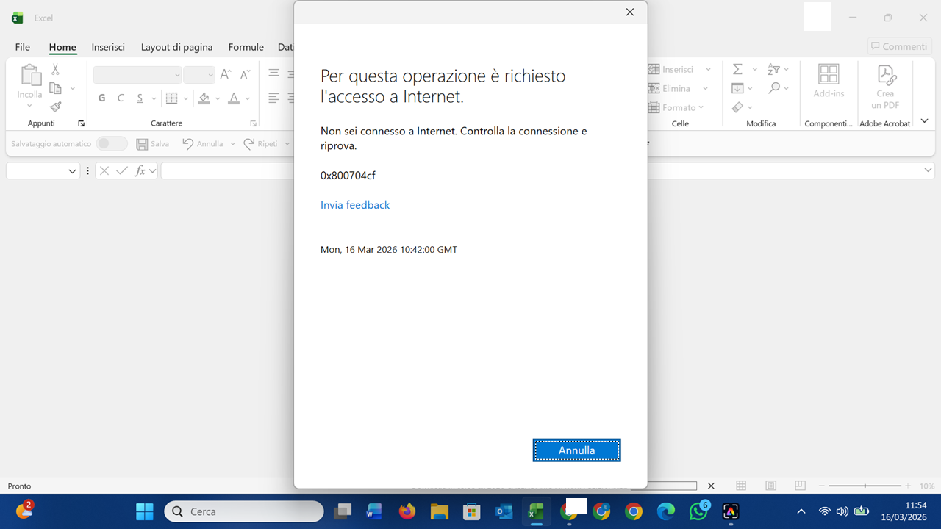The width and height of the screenshot is (941, 529).
Task: Switch to Page Layout view in status bar
Action: point(770,486)
